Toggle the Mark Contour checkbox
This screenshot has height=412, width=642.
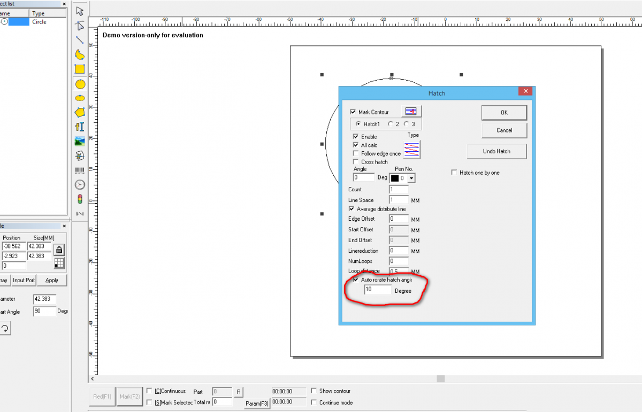(x=353, y=112)
